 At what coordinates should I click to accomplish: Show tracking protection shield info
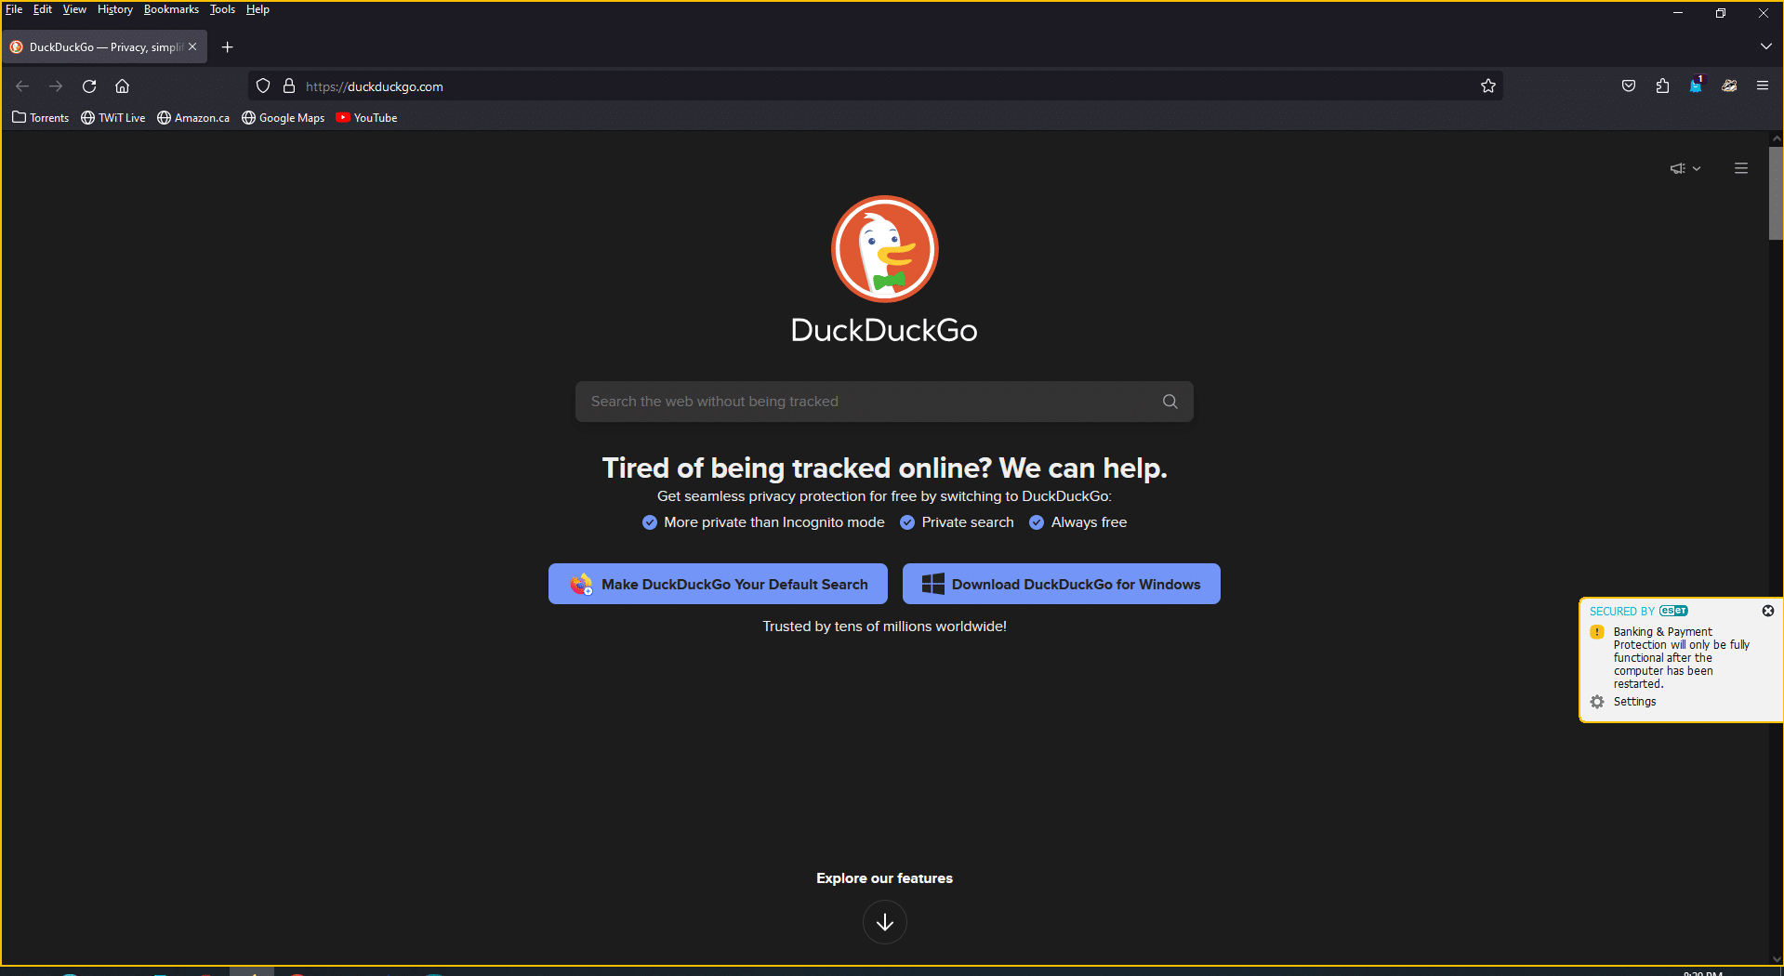(263, 86)
